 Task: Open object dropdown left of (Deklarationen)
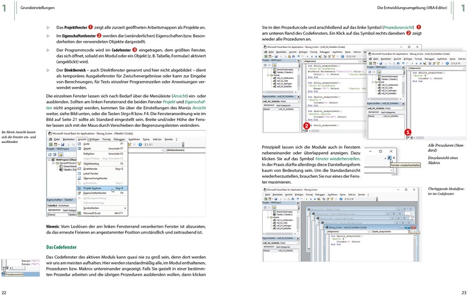(146, 150)
